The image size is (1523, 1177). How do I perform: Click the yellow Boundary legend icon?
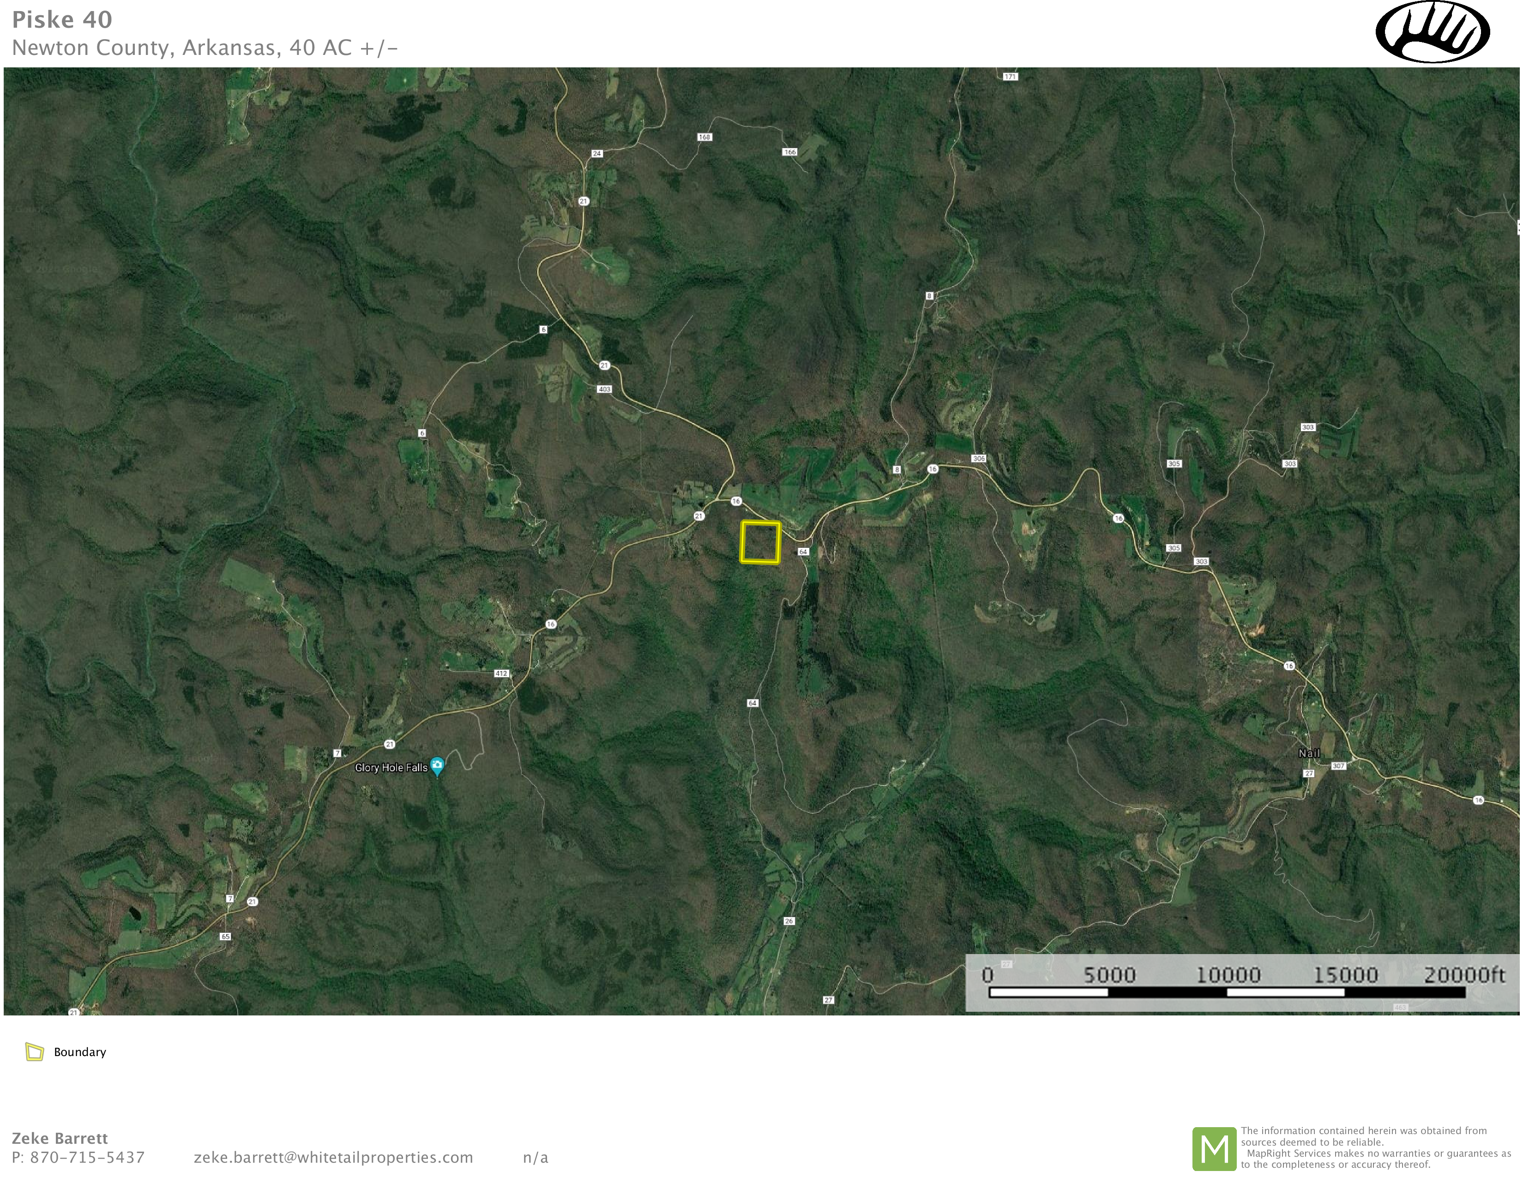pyautogui.click(x=34, y=1051)
